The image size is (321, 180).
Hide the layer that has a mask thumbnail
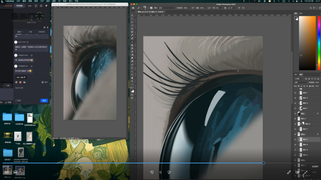295,124
